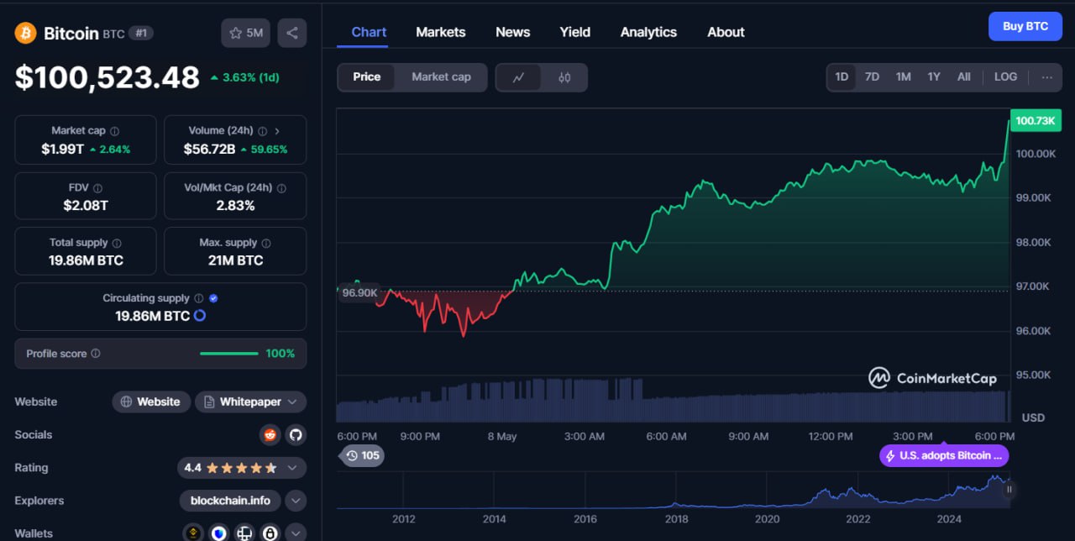The width and height of the screenshot is (1075, 541).
Task: Open the Chart tab
Action: pyautogui.click(x=369, y=32)
